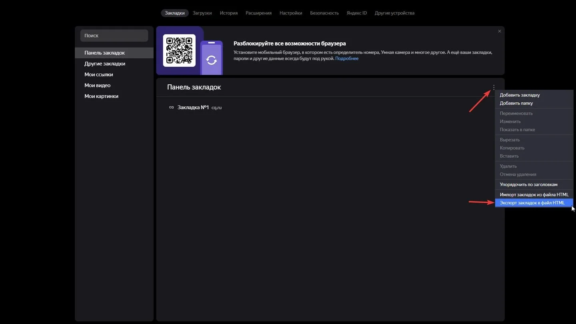Image resolution: width=576 pixels, height=324 pixels.
Task: Go to the Настройки tab
Action: coord(291,13)
